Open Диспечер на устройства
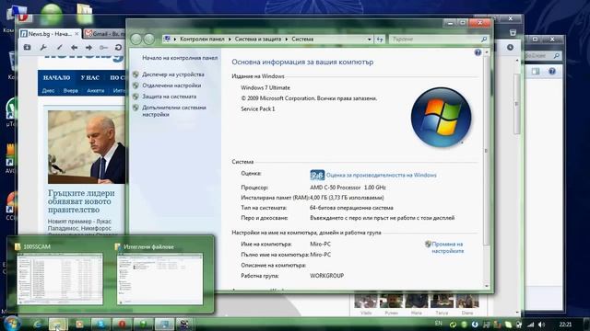Viewport: 590px width, 331px height. (x=173, y=74)
